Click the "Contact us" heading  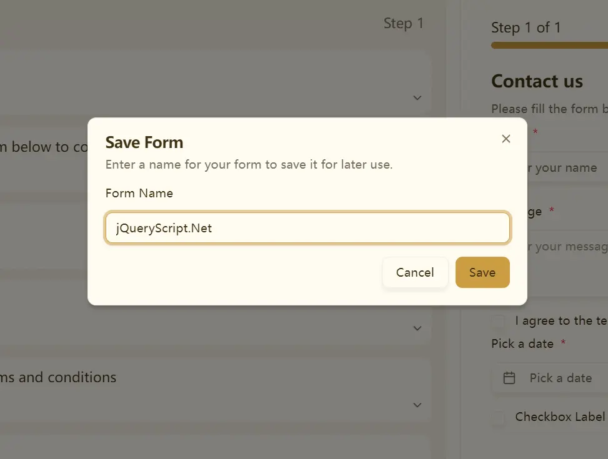click(537, 81)
